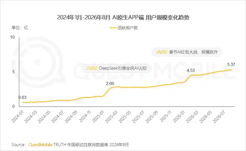Click x-axis label '2025-07'

click(x=138, y=116)
